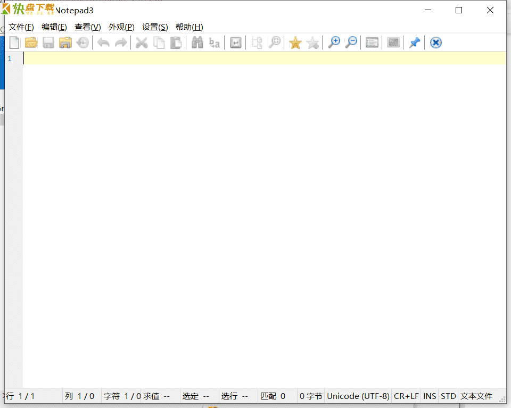511x408 pixels.
Task: Click the gold star favorites icon
Action: (295, 43)
